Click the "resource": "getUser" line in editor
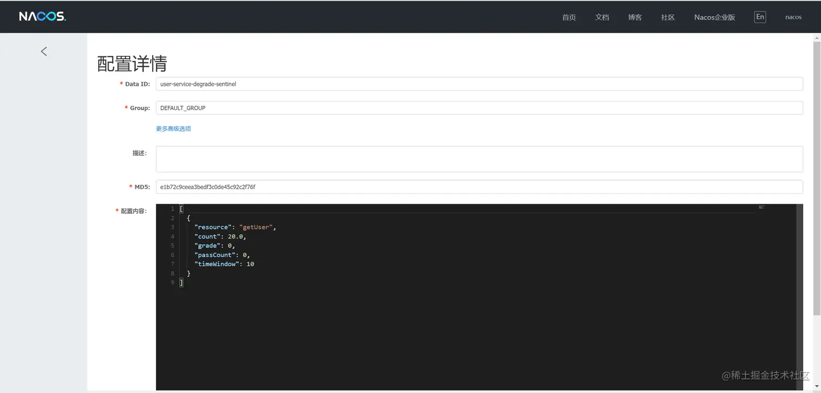This screenshot has height=393, width=821. [x=235, y=227]
